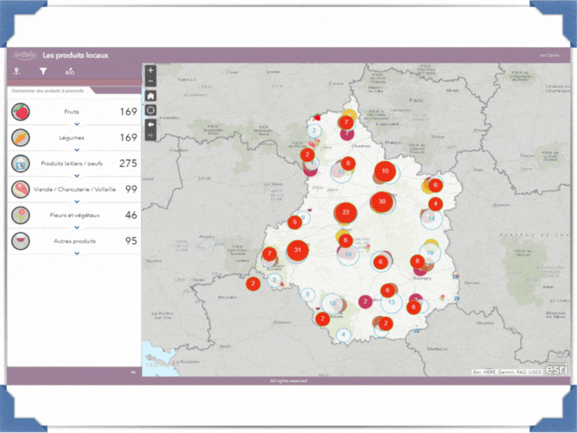Click the Fruits label
The image size is (577, 433).
coord(71,112)
